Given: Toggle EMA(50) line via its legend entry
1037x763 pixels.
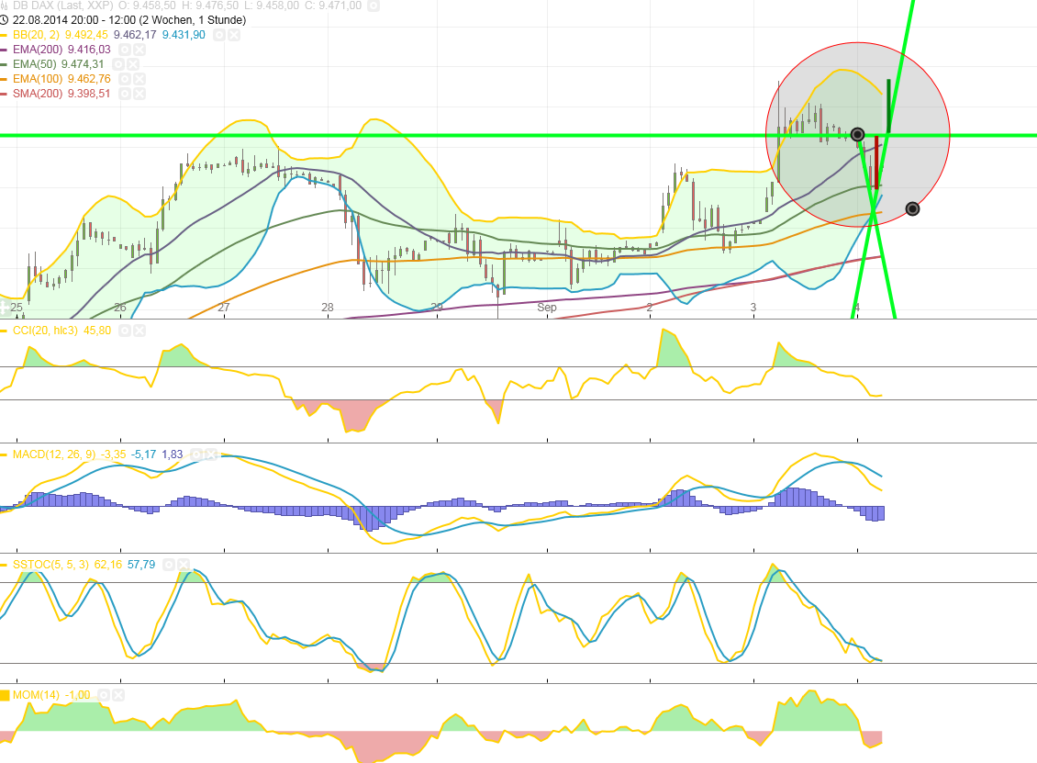Looking at the screenshot, I should (x=33, y=63).
